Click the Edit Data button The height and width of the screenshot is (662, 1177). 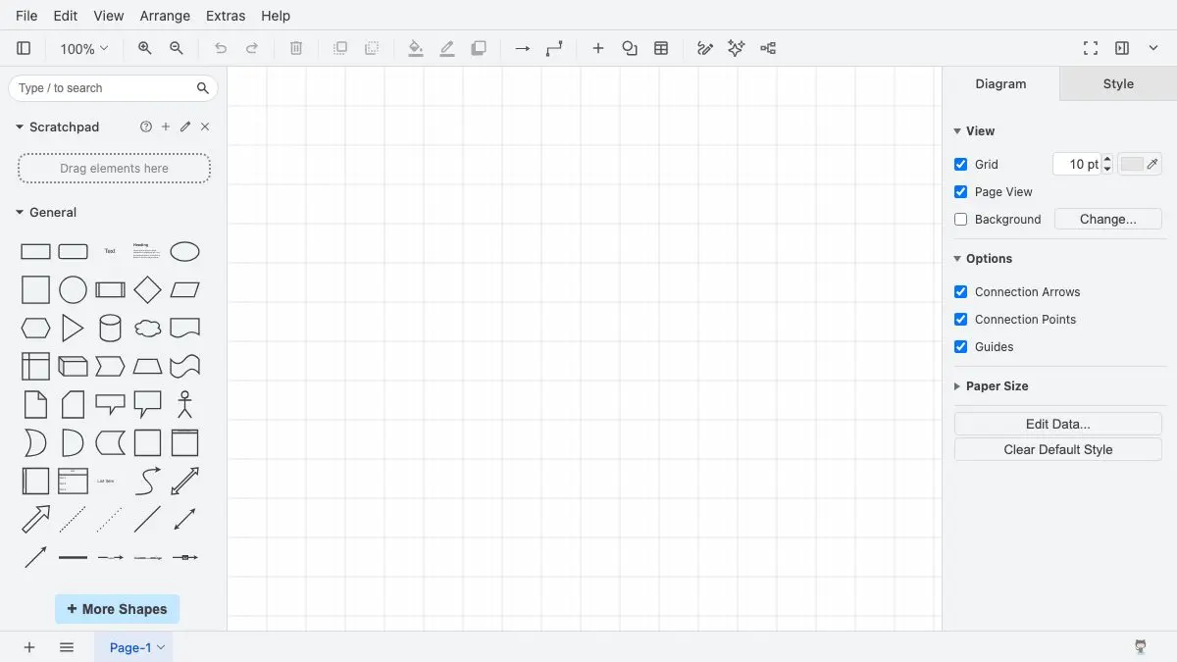(x=1058, y=425)
